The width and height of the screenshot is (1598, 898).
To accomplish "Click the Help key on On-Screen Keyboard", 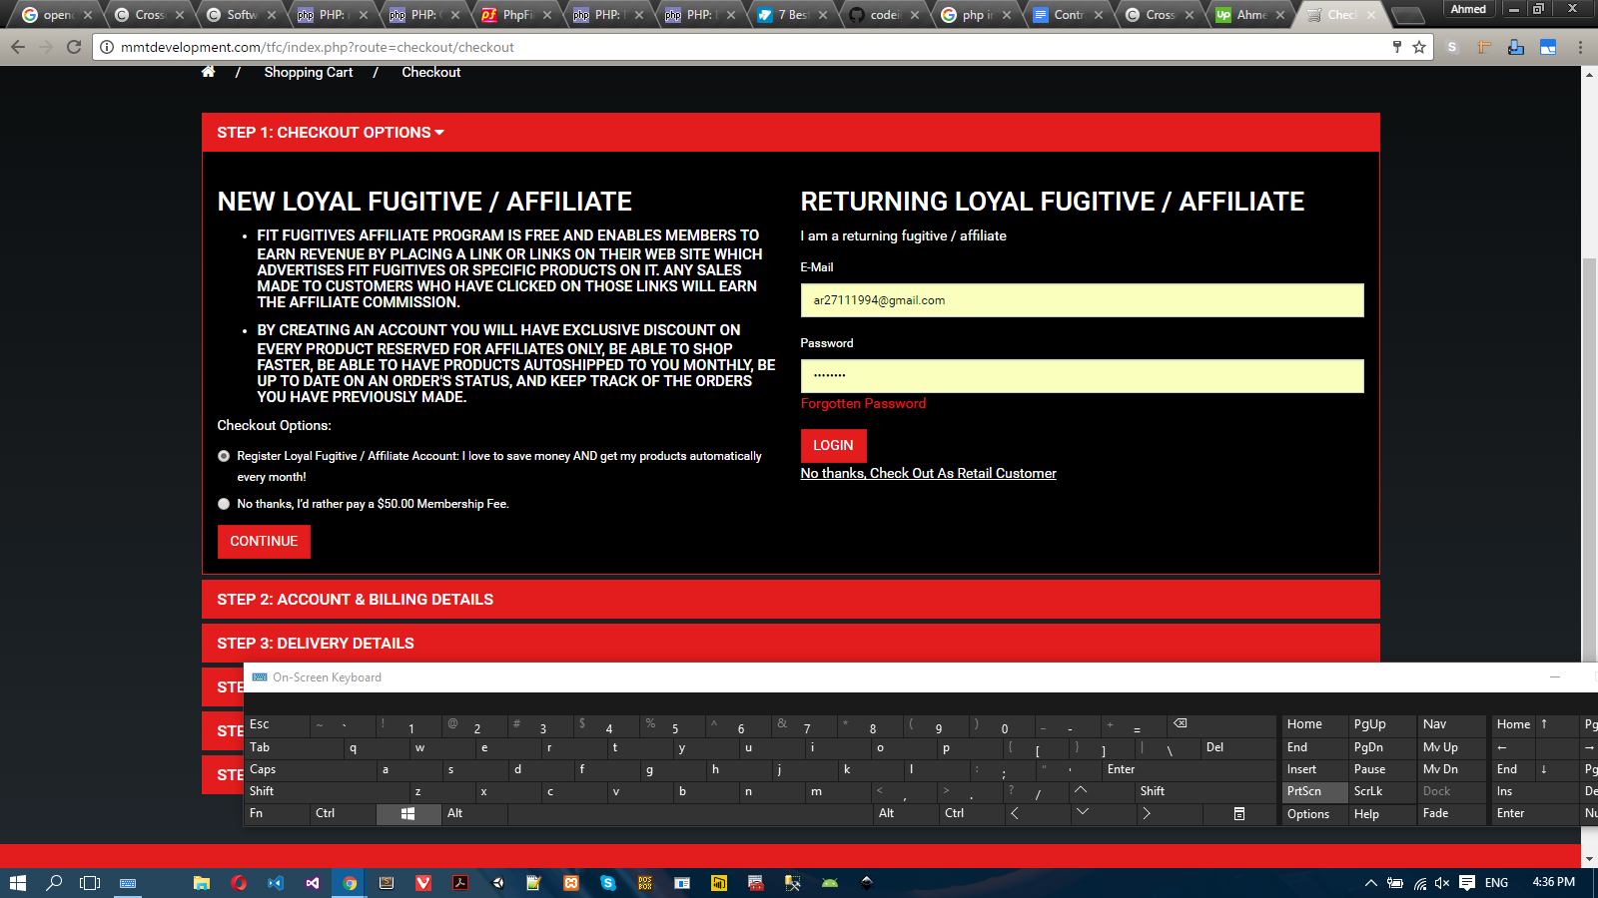I will pyautogui.click(x=1381, y=814).
